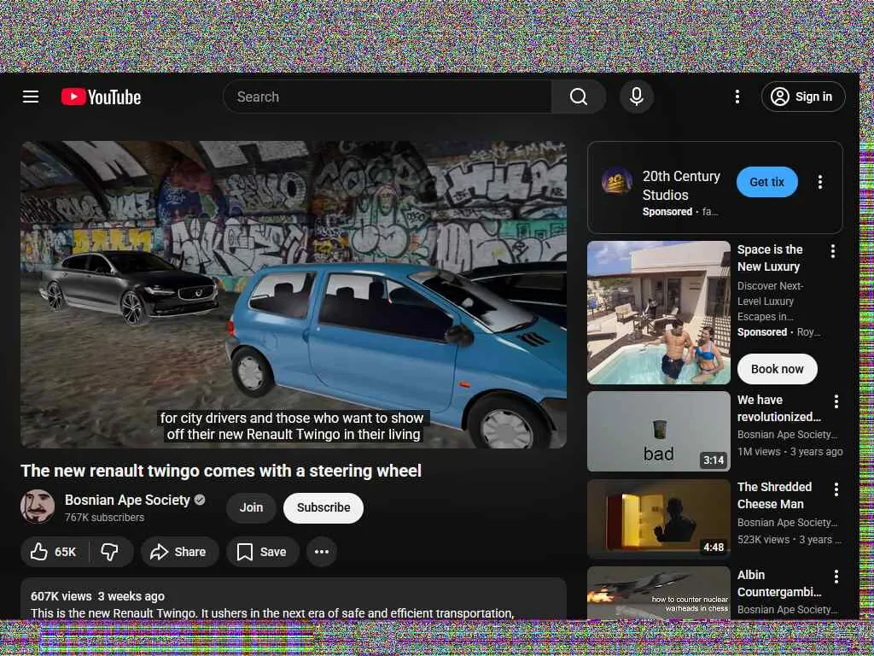Open Albin Countergambit title link

pos(779,583)
